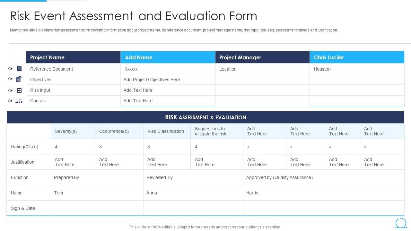Expand the arrow next to the Causes circle

pos(12,100)
